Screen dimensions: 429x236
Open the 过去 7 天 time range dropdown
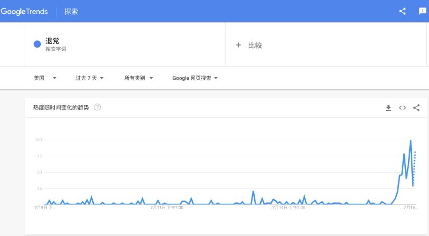90,78
